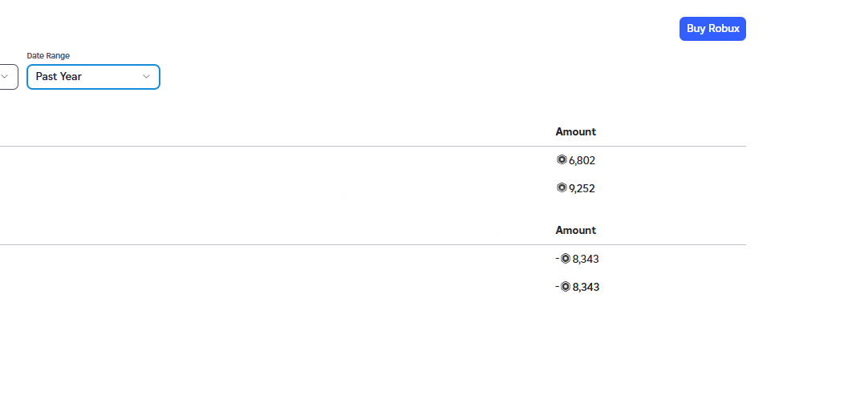Click the first Amount column header

pyautogui.click(x=576, y=131)
